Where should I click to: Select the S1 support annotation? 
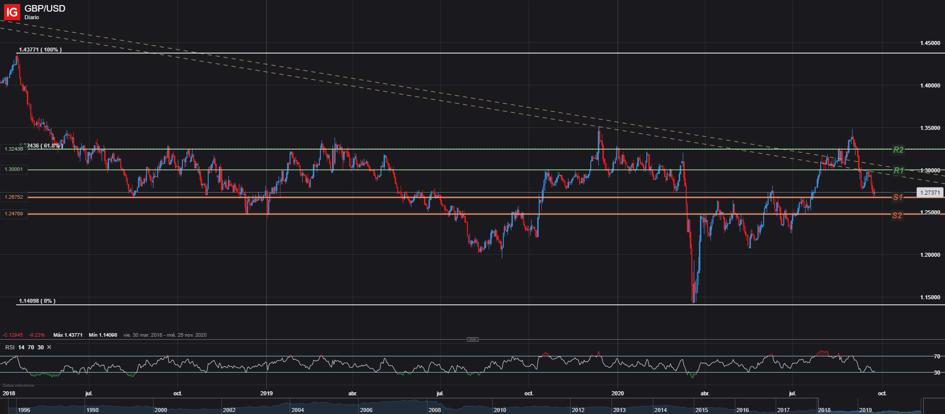point(897,197)
